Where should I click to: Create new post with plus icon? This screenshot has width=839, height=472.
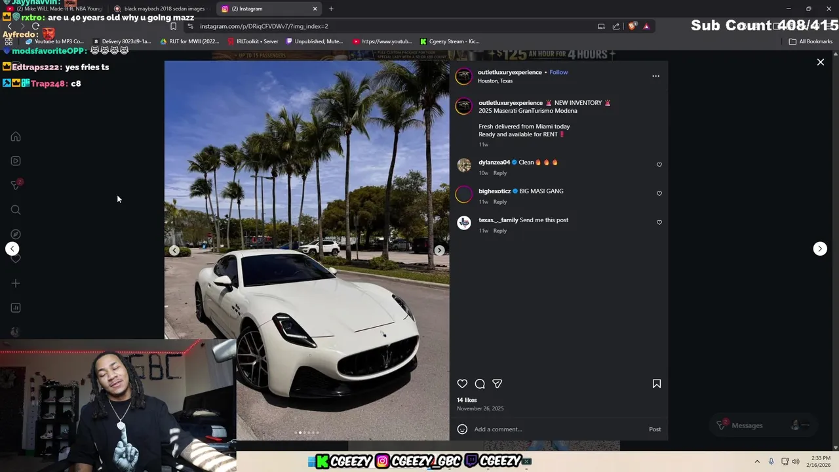(x=16, y=283)
